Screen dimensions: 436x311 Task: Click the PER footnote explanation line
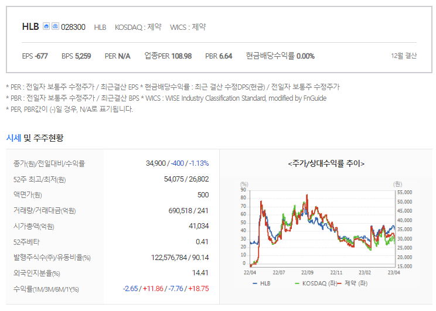coord(173,87)
